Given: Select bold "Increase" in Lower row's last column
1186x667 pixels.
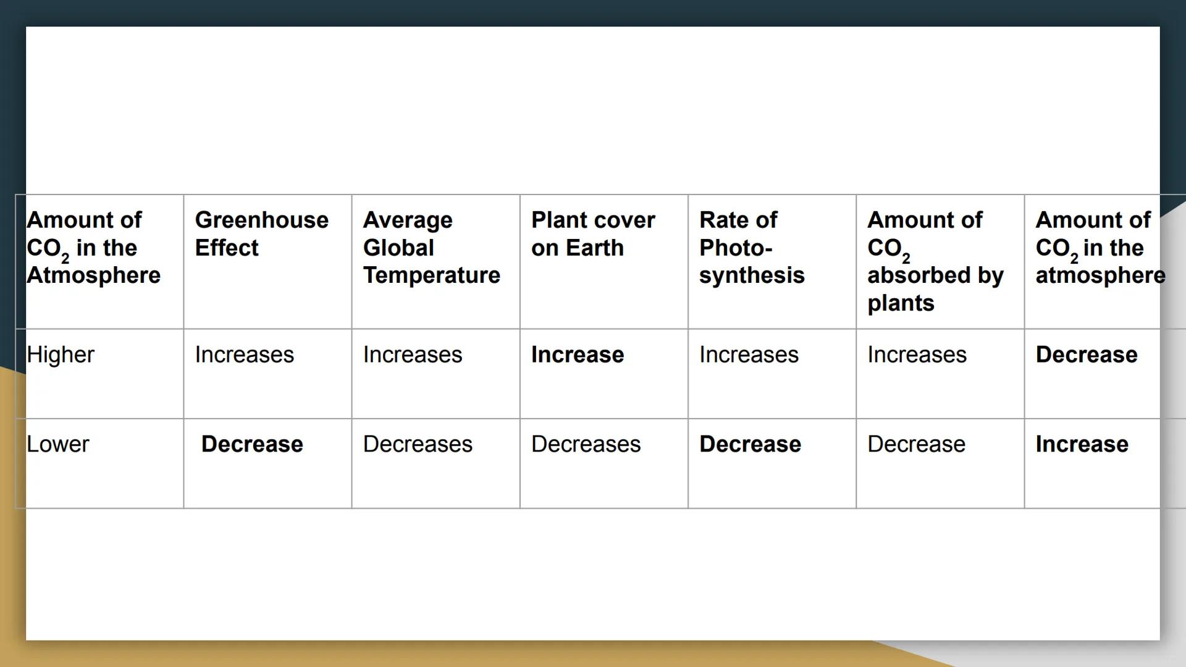Looking at the screenshot, I should 1082,445.
